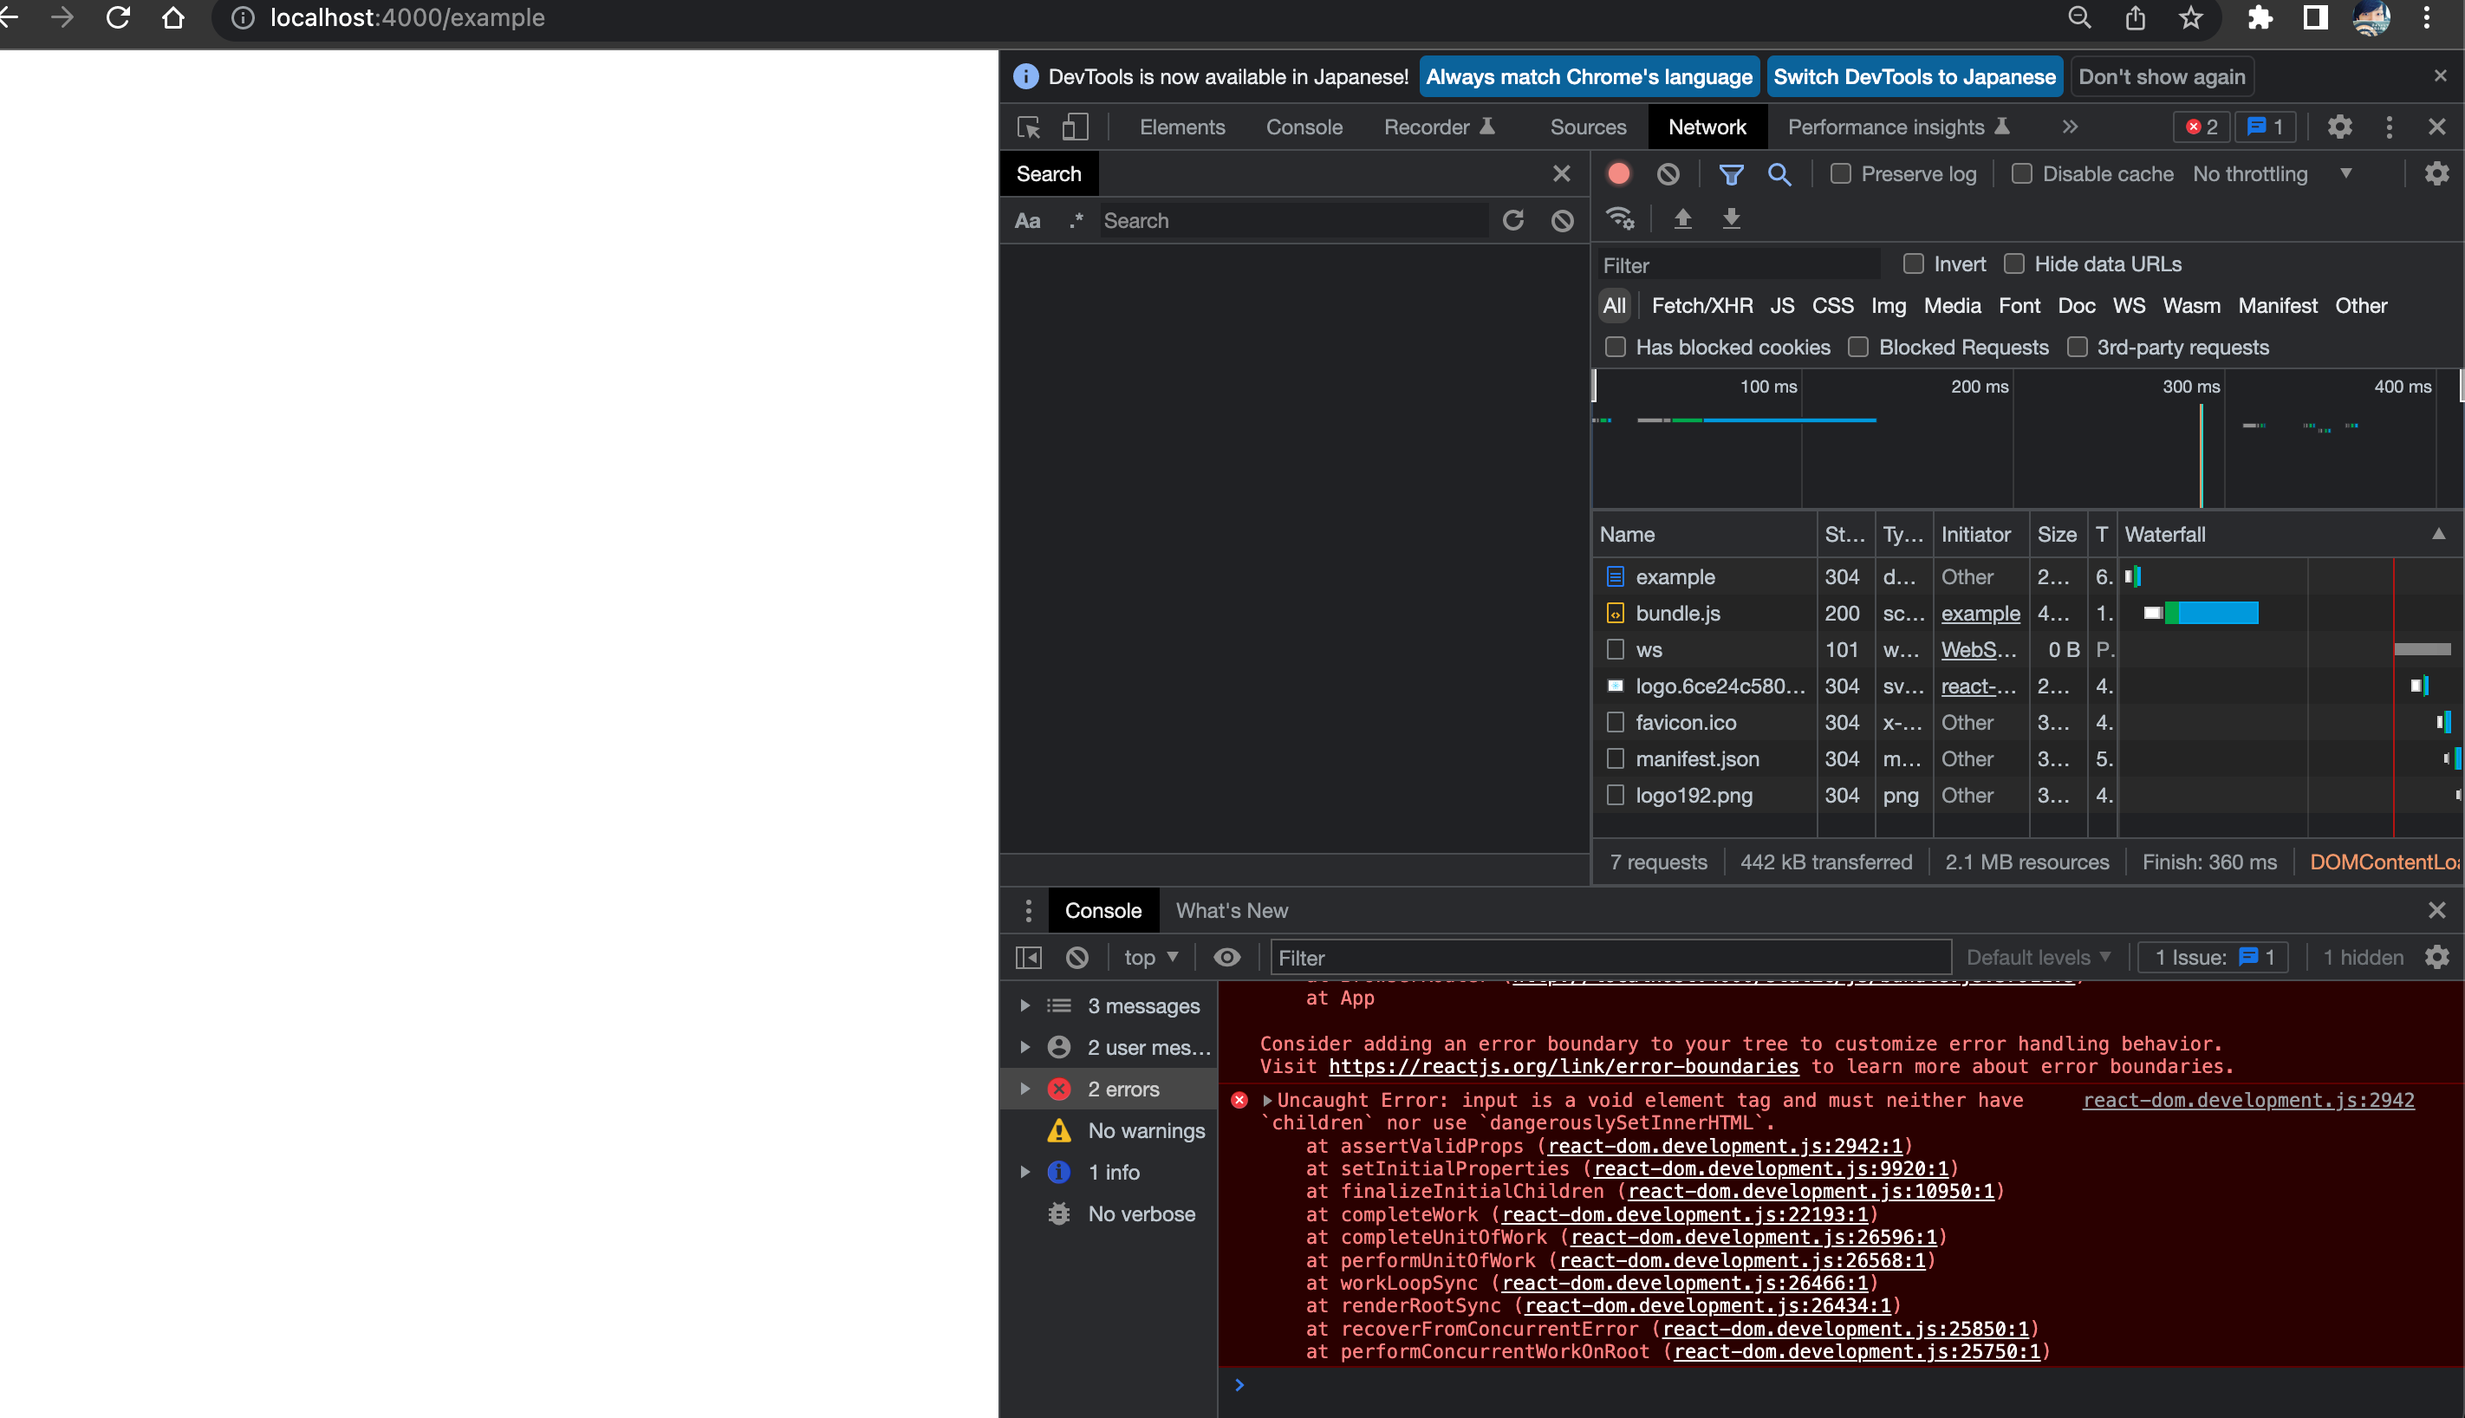
Task: Toggle the network filter funnel
Action: [x=1731, y=173]
